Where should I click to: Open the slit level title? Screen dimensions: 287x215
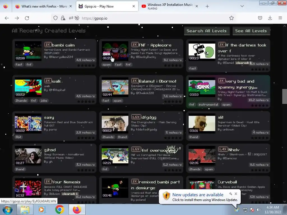[221, 117]
